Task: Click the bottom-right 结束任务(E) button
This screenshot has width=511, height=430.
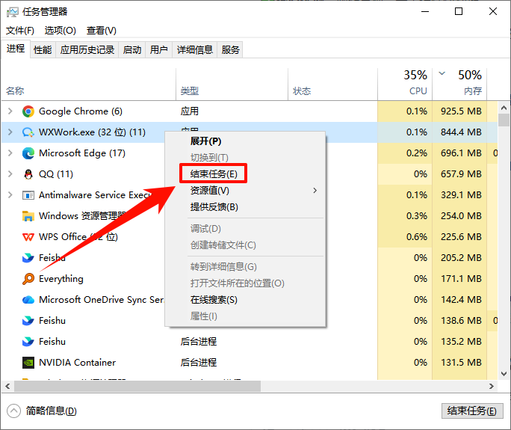Action: pos(472,411)
